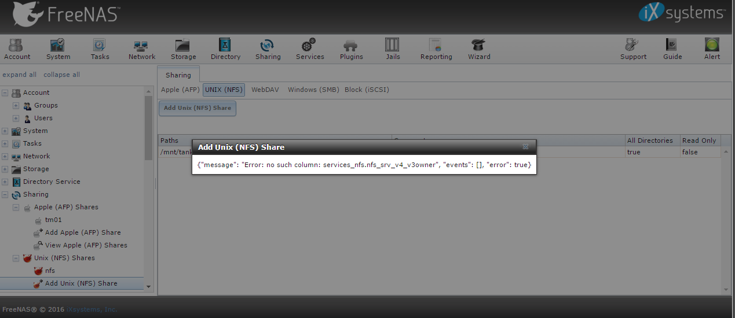735x318 pixels.
Task: Click the sidebar scrollbar down arrow
Action: coord(148,286)
